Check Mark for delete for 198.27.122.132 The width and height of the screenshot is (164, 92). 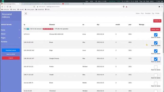[x=156, y=75]
